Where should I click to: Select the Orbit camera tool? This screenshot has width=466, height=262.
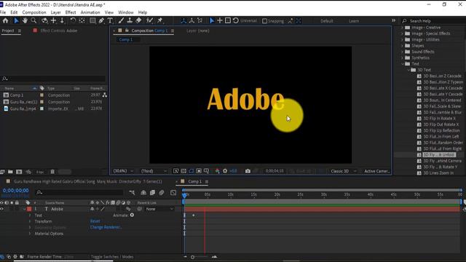click(44, 20)
